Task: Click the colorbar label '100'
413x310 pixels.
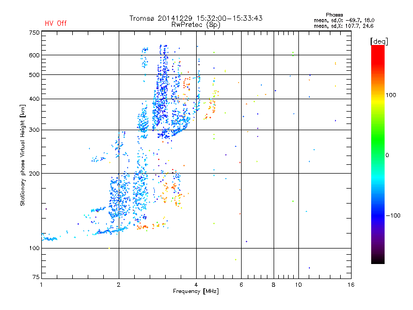Action: tap(391, 95)
